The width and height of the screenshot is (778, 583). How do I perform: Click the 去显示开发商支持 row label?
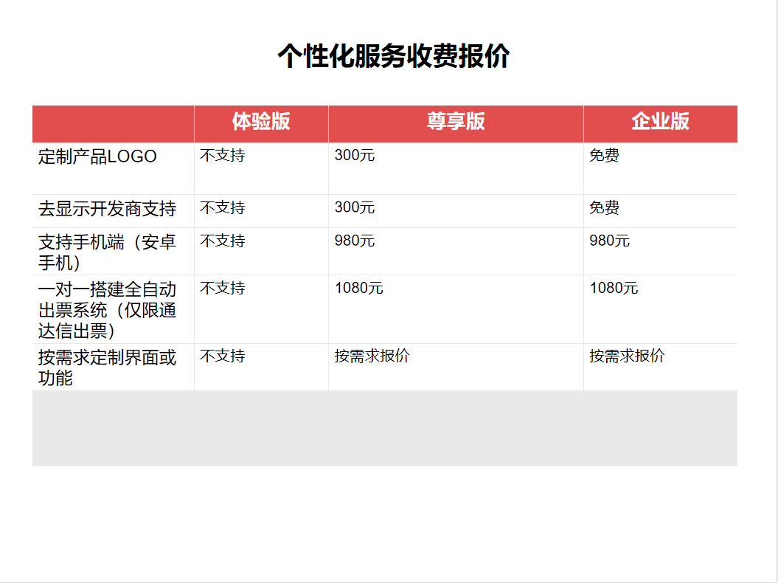point(107,209)
